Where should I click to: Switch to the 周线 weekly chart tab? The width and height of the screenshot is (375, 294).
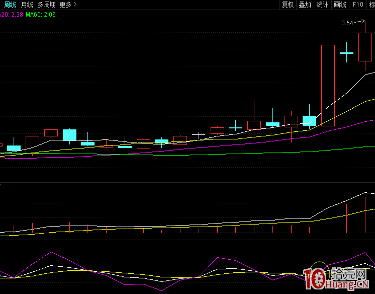pyautogui.click(x=10, y=5)
